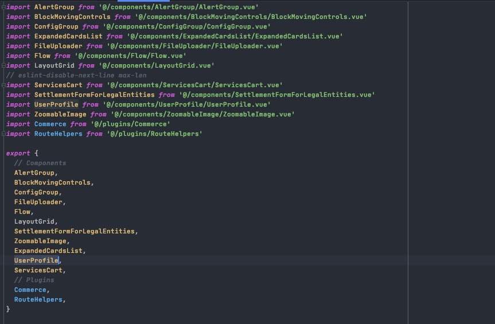This screenshot has height=324, width=495.
Task: Click the '// Components' comment
Action: pos(40,163)
